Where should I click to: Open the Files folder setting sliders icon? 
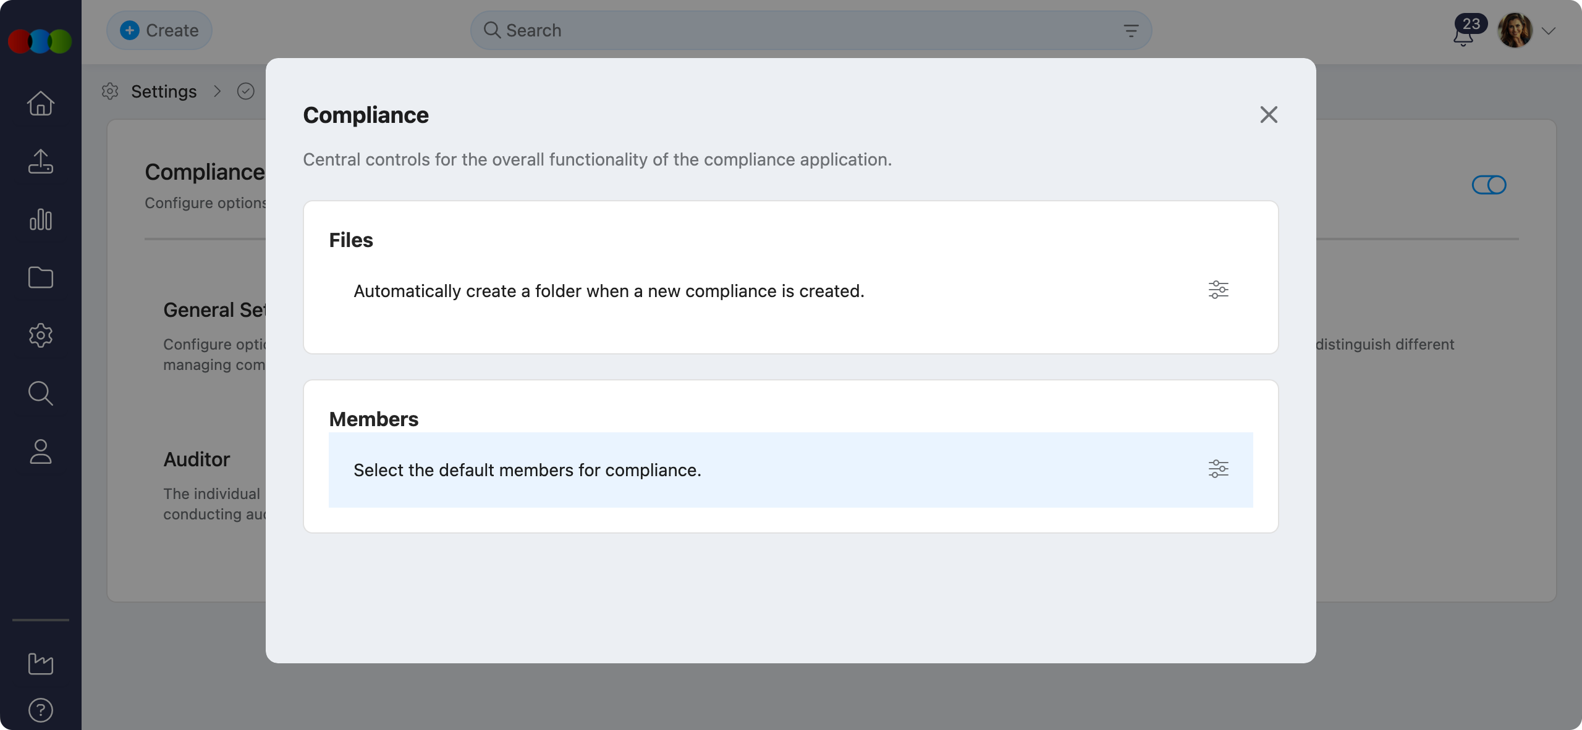pyautogui.click(x=1218, y=290)
